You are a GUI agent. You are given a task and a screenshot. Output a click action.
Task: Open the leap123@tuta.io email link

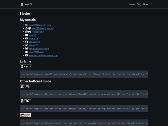36,52
